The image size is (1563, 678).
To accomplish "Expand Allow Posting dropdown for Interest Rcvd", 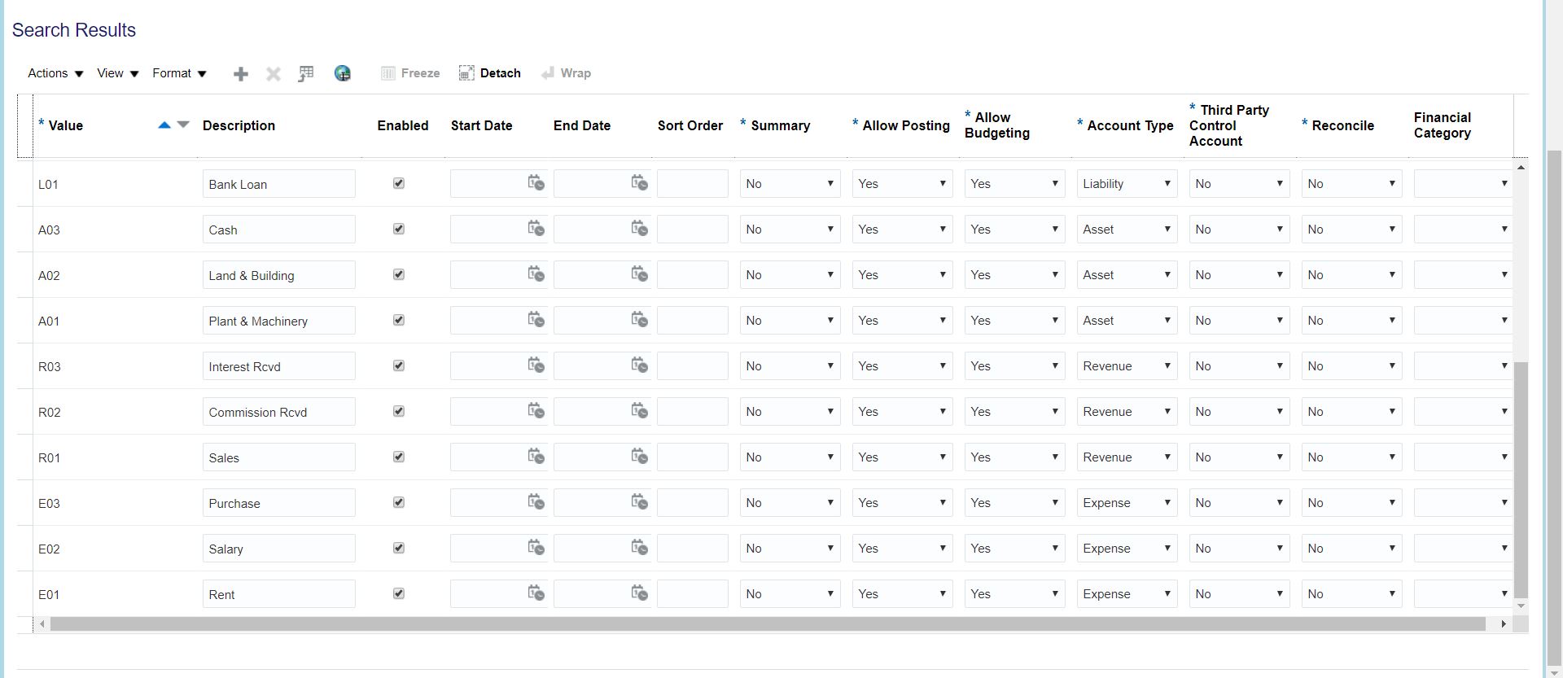I will [x=903, y=366].
